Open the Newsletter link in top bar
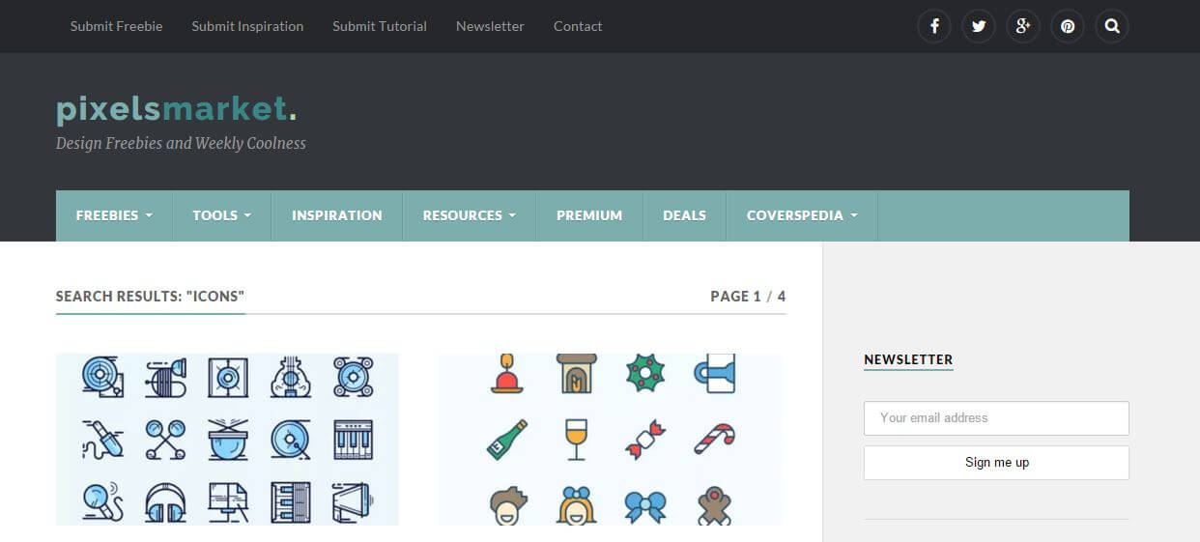This screenshot has height=542, width=1200. click(x=490, y=26)
